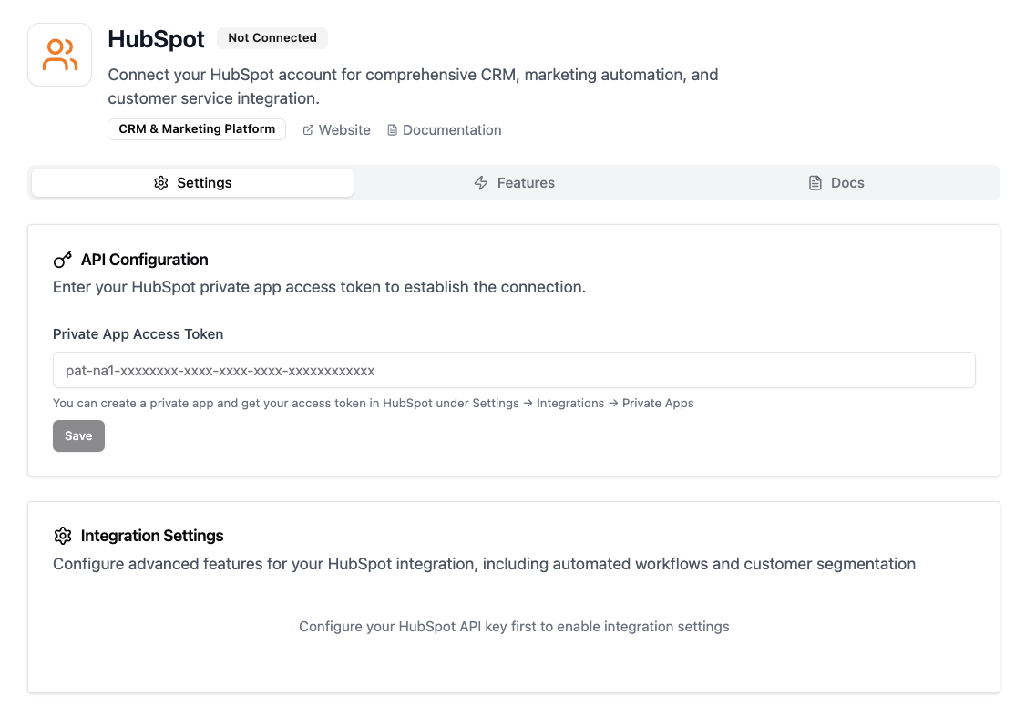Open the Docs tab
This screenshot has height=717, width=1015.
pos(836,182)
